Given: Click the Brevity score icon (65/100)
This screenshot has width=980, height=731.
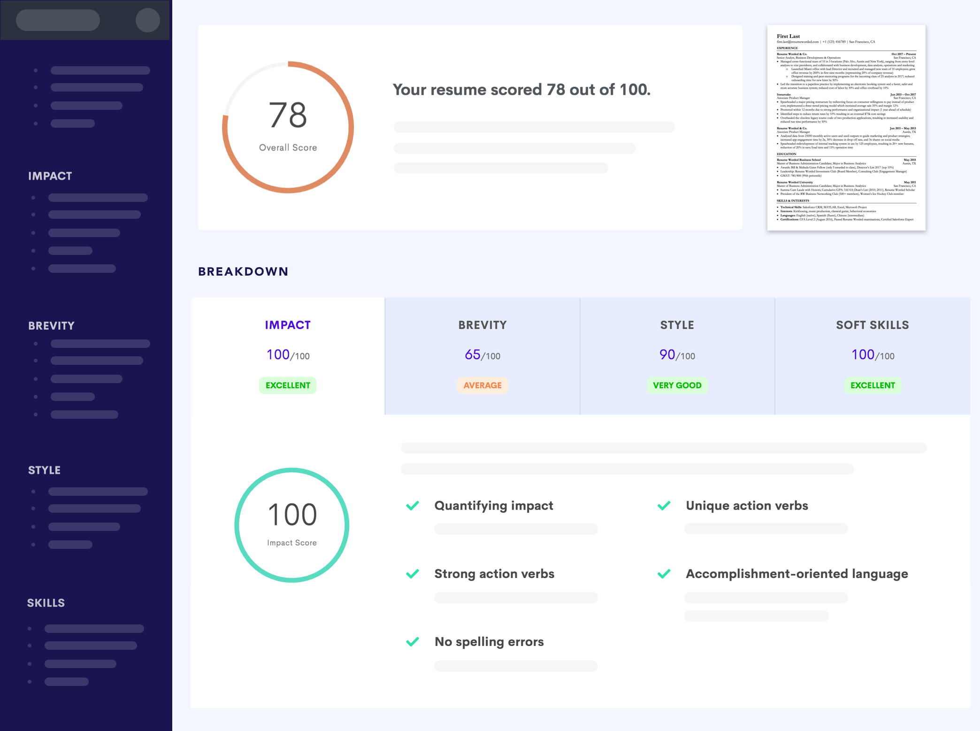Looking at the screenshot, I should point(482,354).
